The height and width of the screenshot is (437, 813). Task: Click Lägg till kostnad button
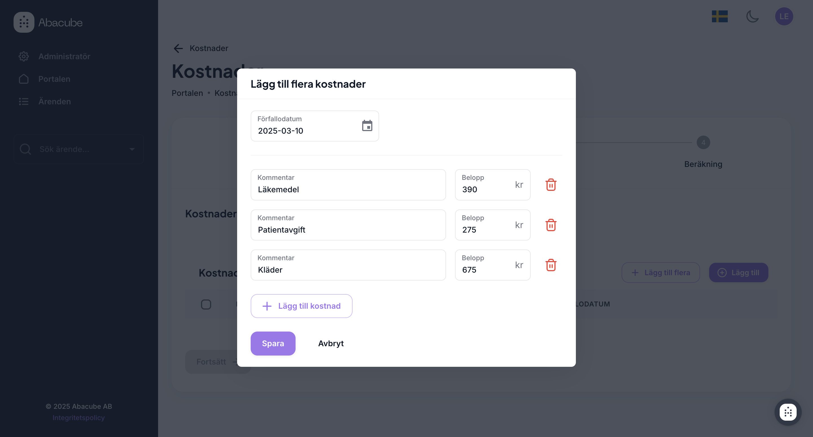[x=301, y=306]
